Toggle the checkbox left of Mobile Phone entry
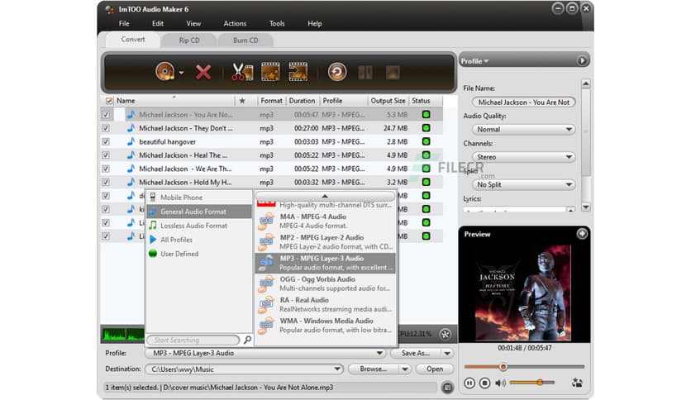Viewport: 691px width, 400px height. click(x=106, y=196)
